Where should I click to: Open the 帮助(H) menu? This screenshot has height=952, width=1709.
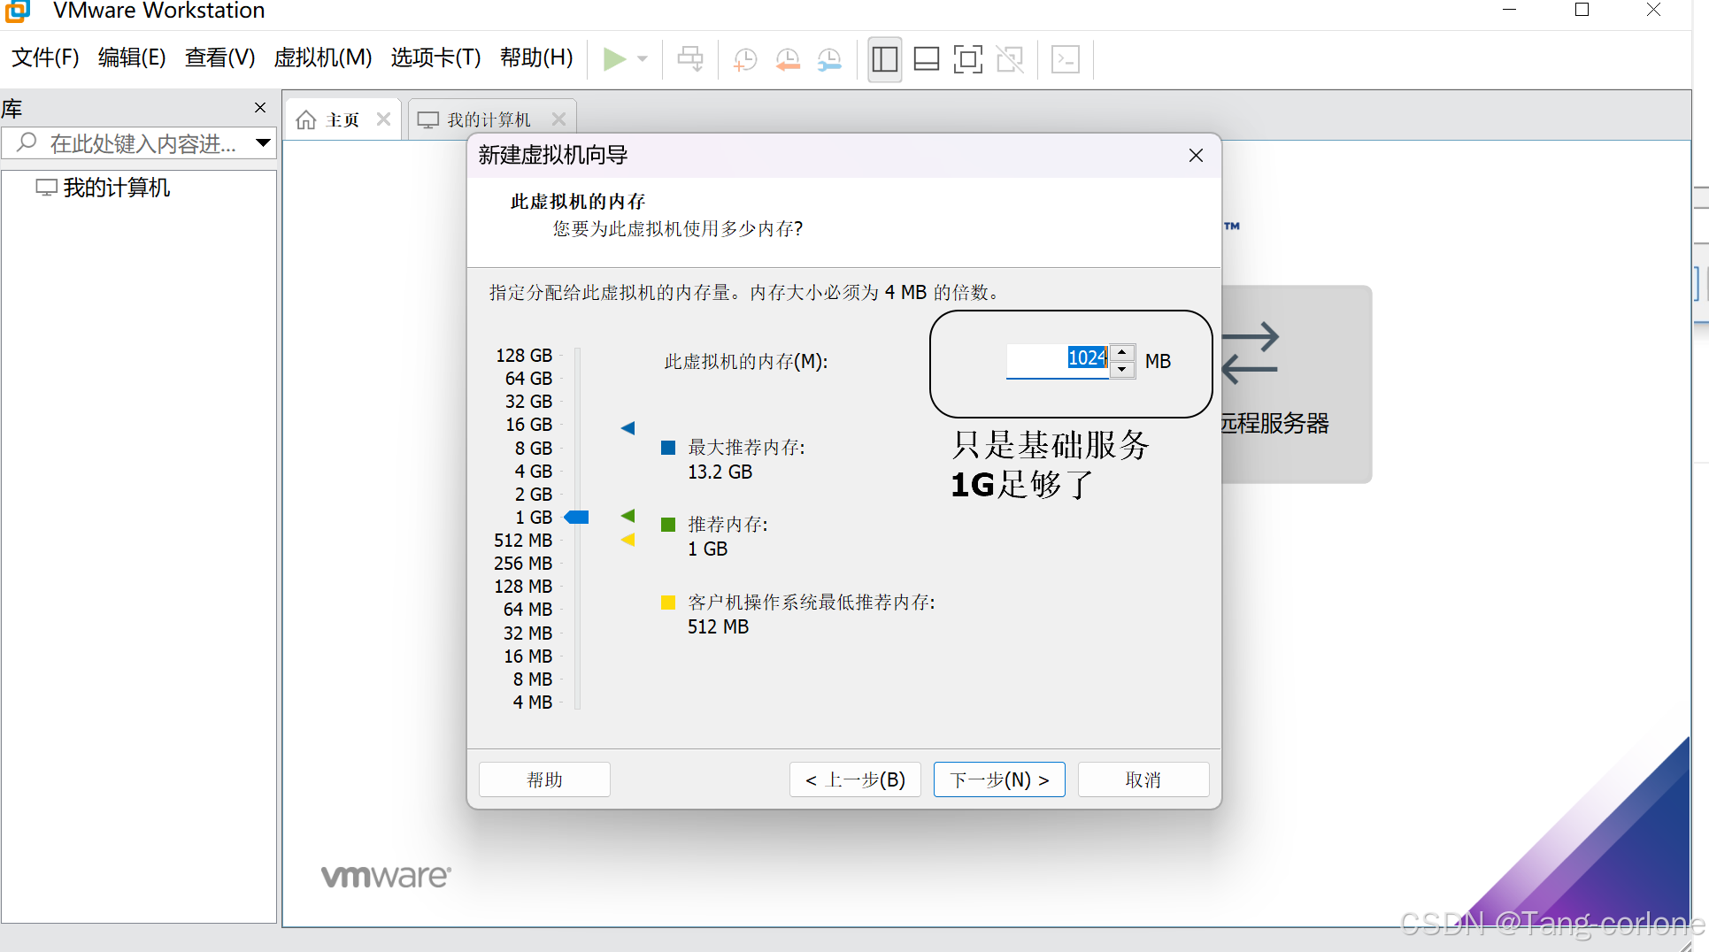point(536,58)
